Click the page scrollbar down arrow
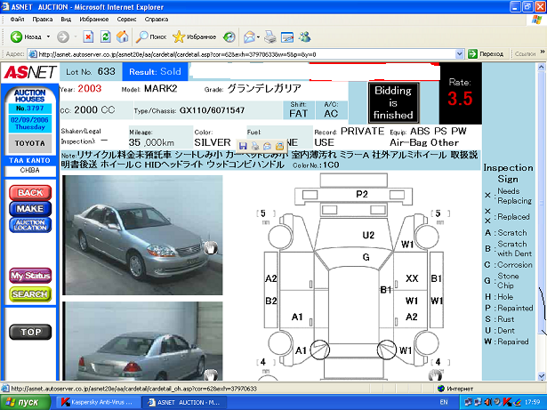 click(x=541, y=376)
